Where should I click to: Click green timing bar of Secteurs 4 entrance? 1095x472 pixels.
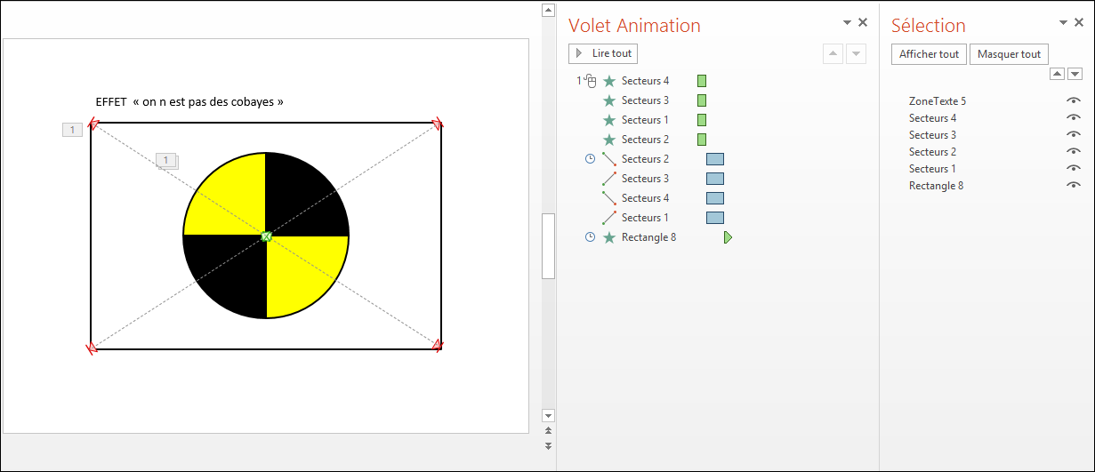[702, 81]
